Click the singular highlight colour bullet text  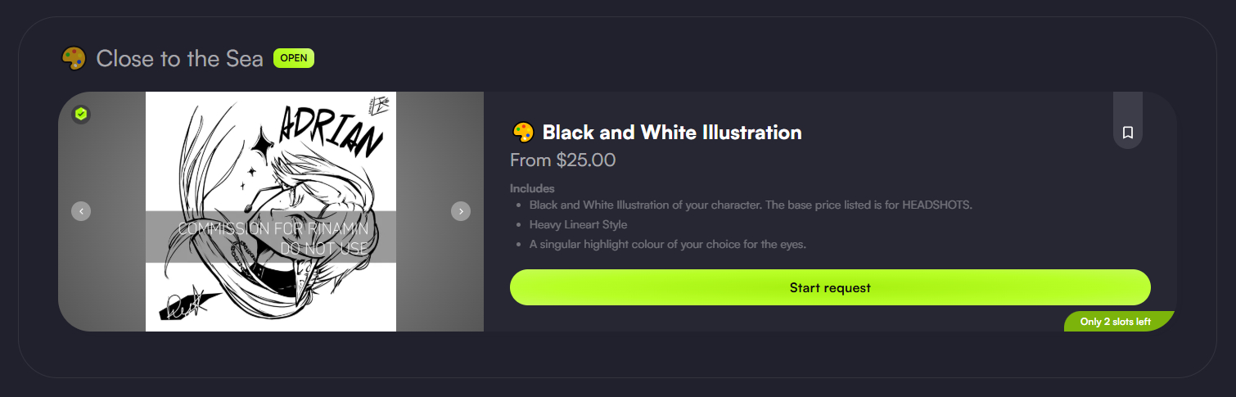[x=668, y=244]
